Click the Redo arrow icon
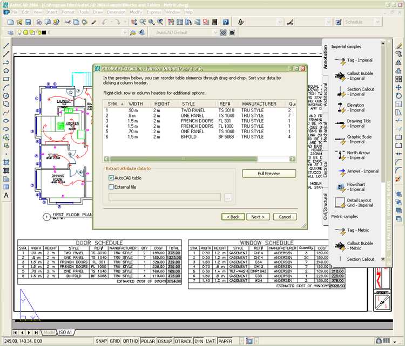The width and height of the screenshot is (405, 346). [118, 22]
